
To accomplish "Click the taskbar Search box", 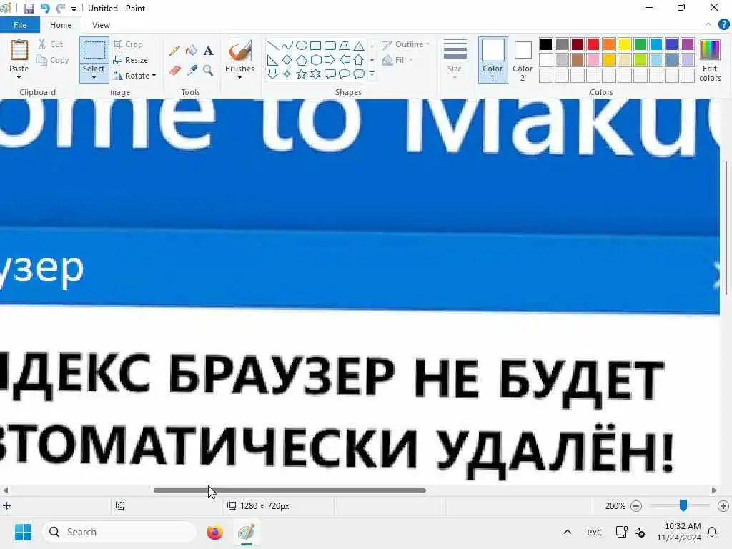I will tap(119, 532).
